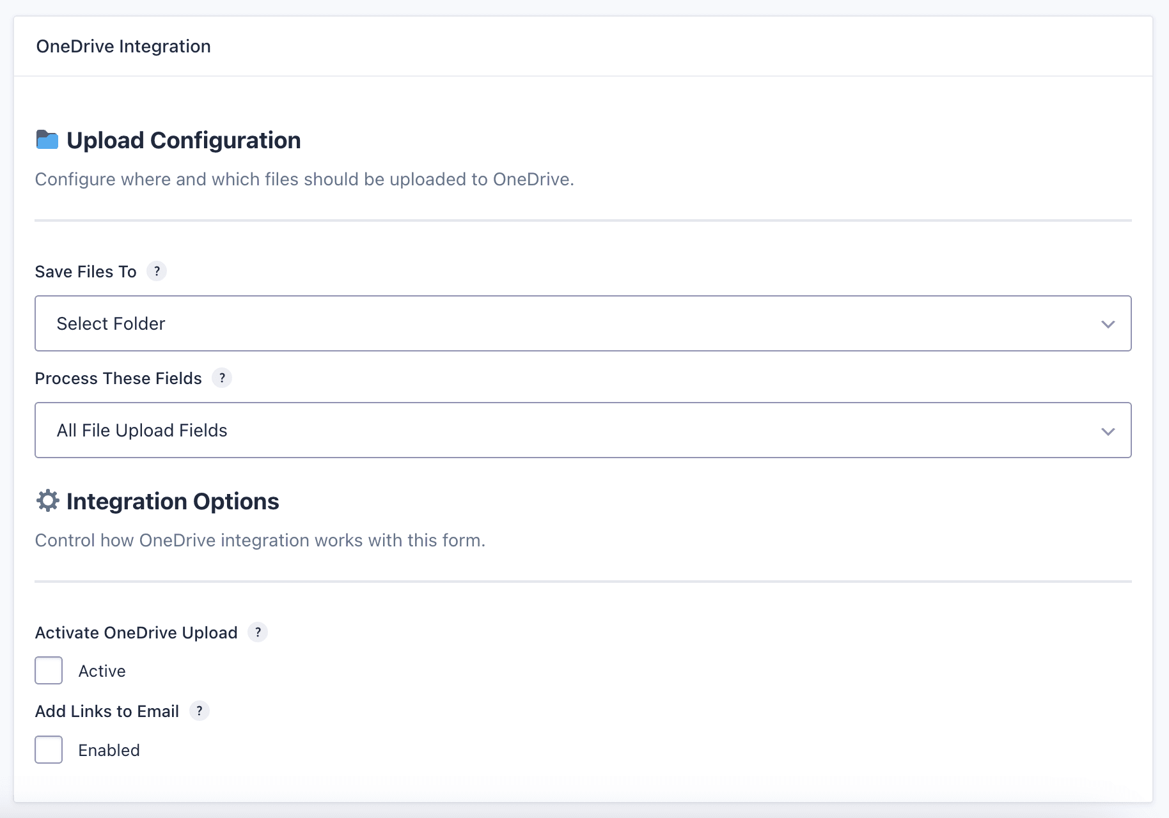The width and height of the screenshot is (1169, 818).
Task: Click the chevron arrow on Select Folder
Action: [x=1108, y=324]
